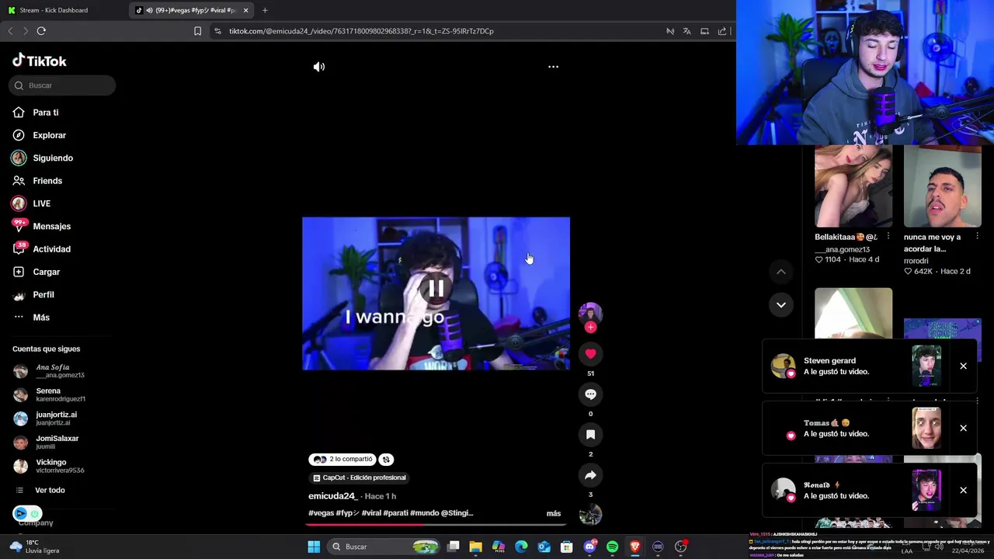
Task: Mute the video with speaker icon
Action: click(x=319, y=67)
